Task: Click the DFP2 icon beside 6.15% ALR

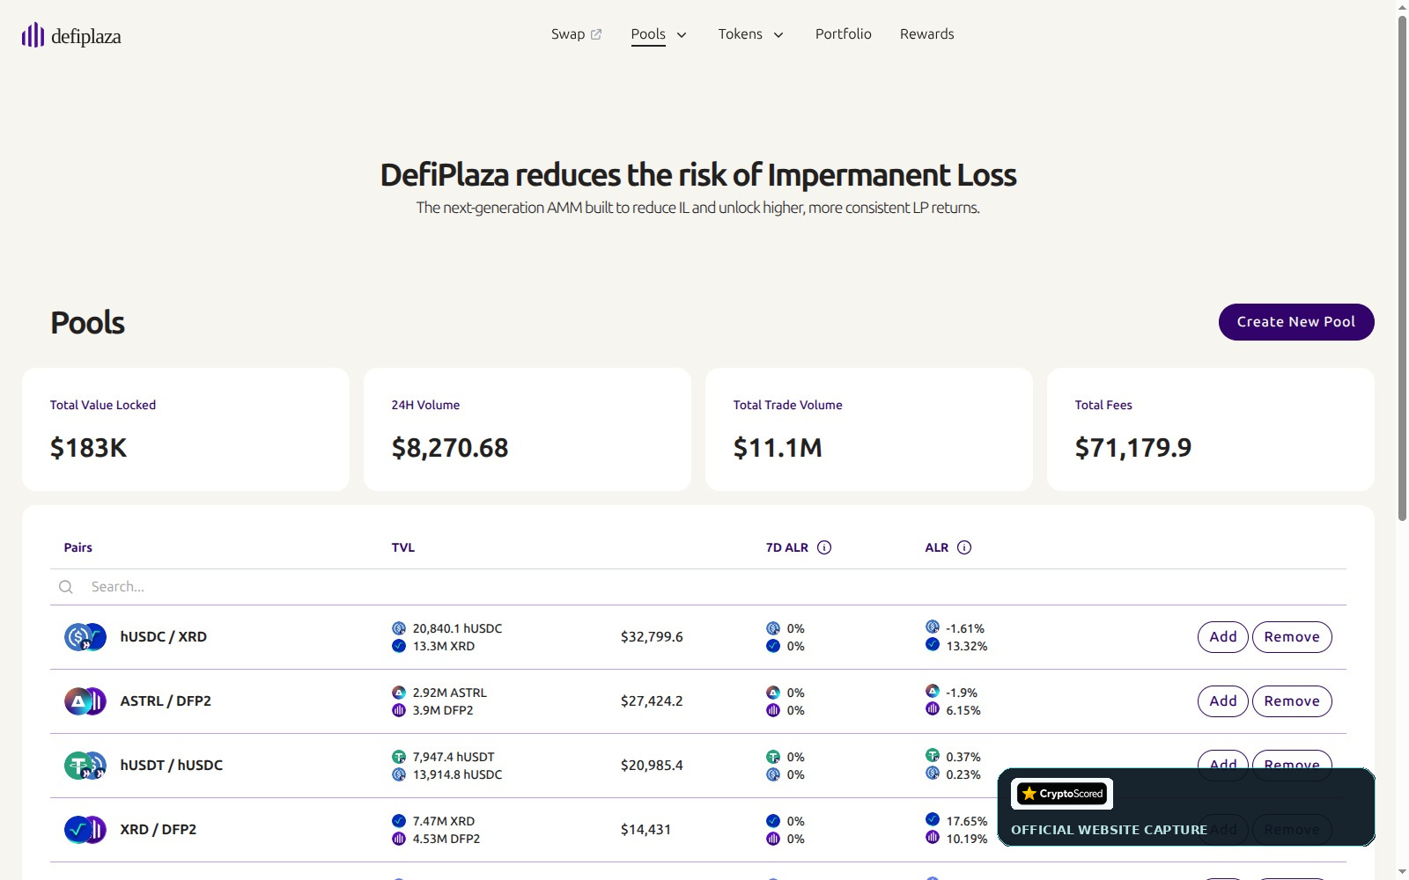Action: pos(933,708)
